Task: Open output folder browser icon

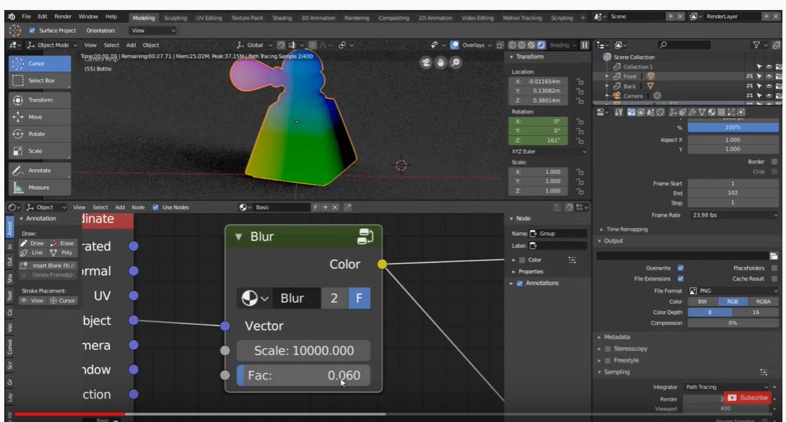Action: coord(774,256)
